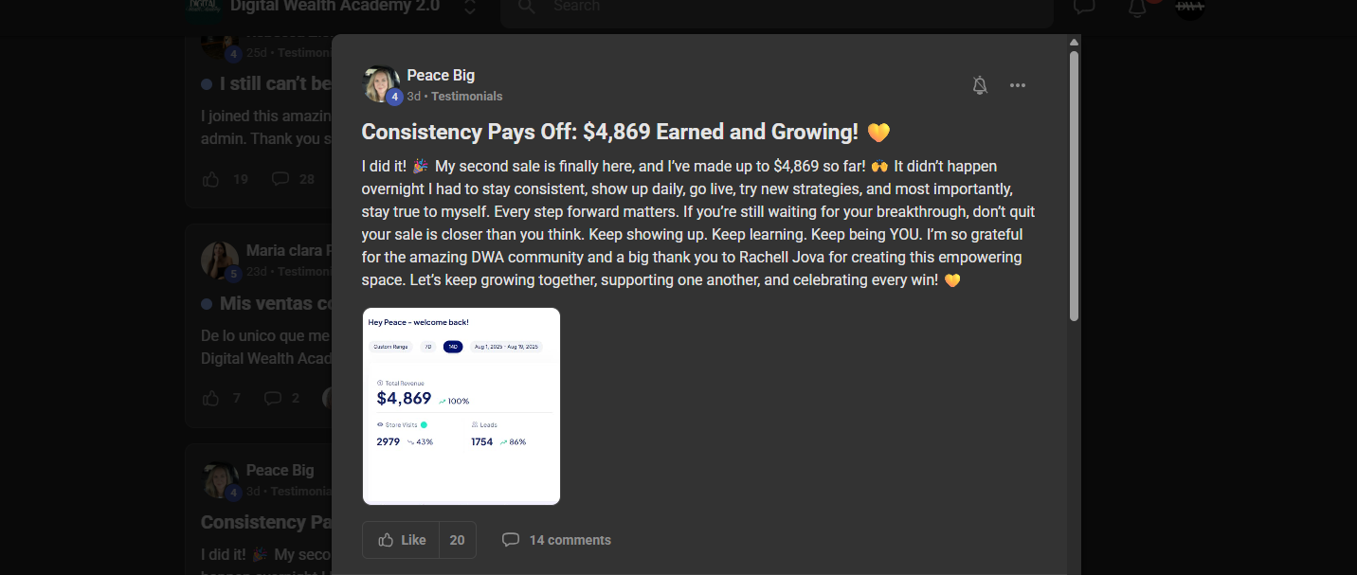Click the scroll up arrow of modal scrollbar
The image size is (1357, 575).
[x=1074, y=43]
